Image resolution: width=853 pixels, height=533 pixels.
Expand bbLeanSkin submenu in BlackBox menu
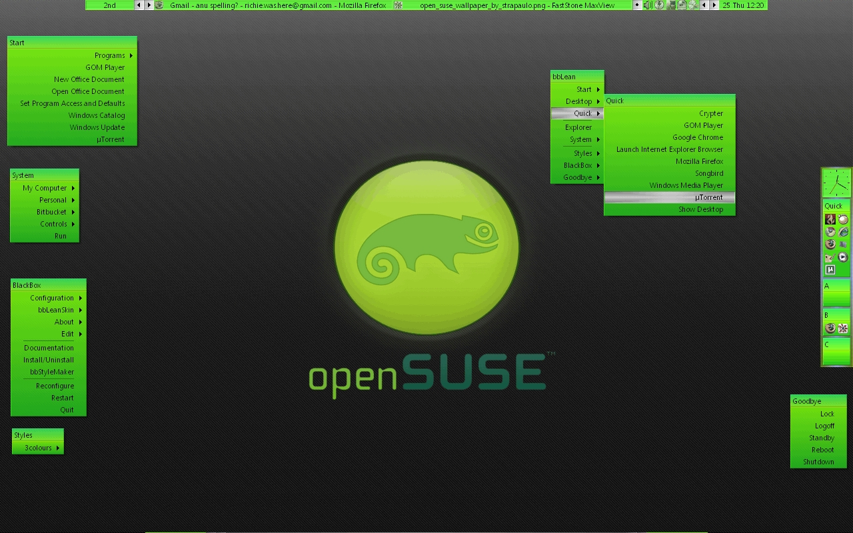point(49,310)
